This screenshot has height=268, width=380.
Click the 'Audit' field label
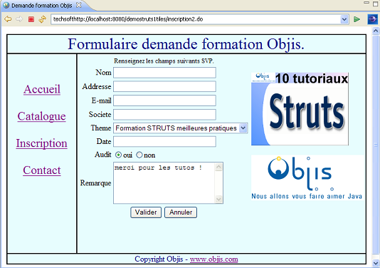tap(103, 155)
